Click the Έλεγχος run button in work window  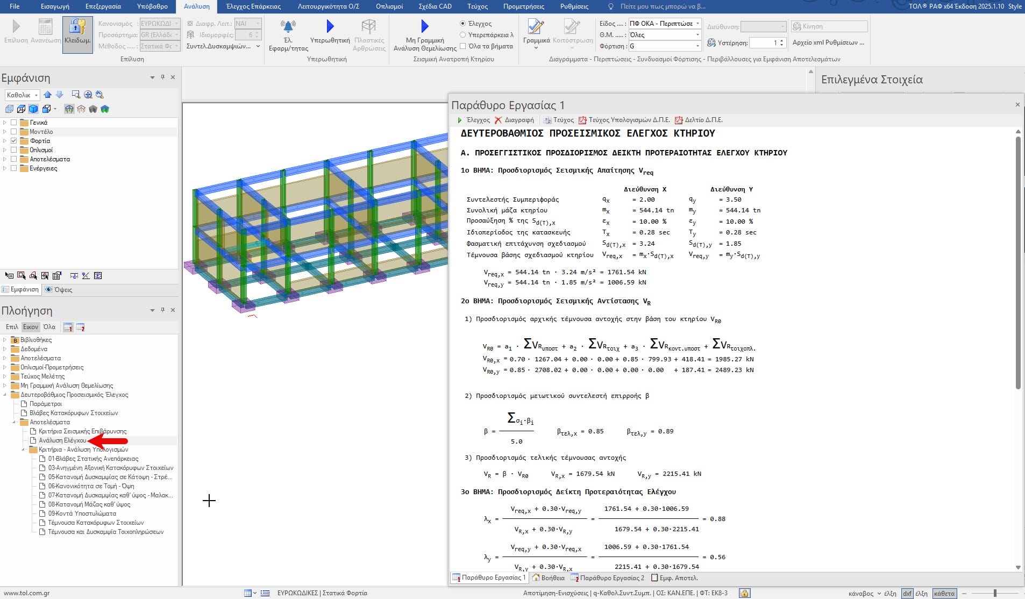click(x=473, y=120)
